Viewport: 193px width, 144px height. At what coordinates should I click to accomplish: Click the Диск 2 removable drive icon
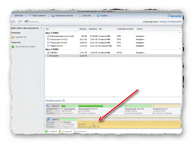pos(48,119)
